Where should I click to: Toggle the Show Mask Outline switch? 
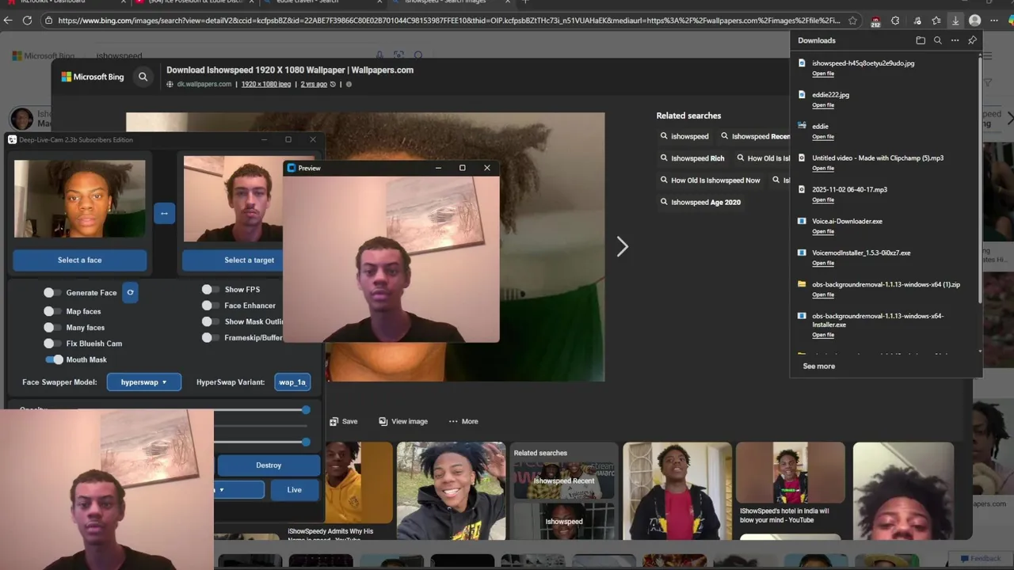pyautogui.click(x=211, y=321)
